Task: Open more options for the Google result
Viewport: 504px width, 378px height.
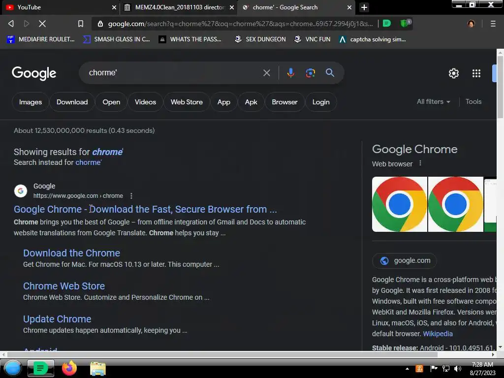Action: point(131,196)
